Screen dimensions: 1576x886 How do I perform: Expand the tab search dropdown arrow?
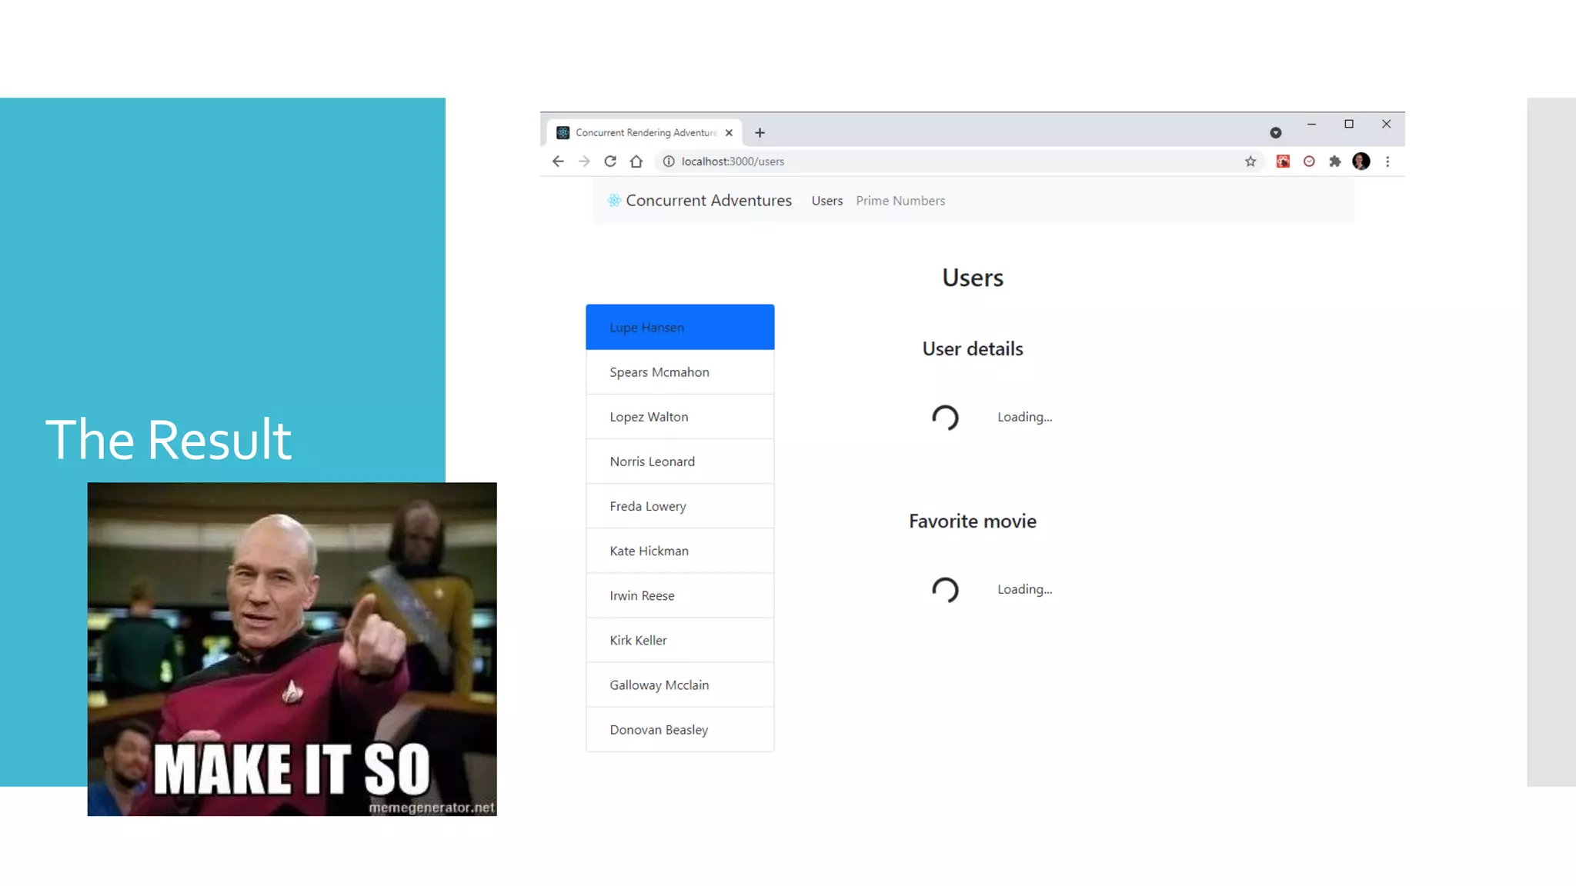1276,133
